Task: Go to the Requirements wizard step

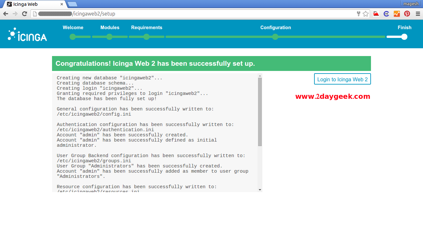Action: [147, 28]
